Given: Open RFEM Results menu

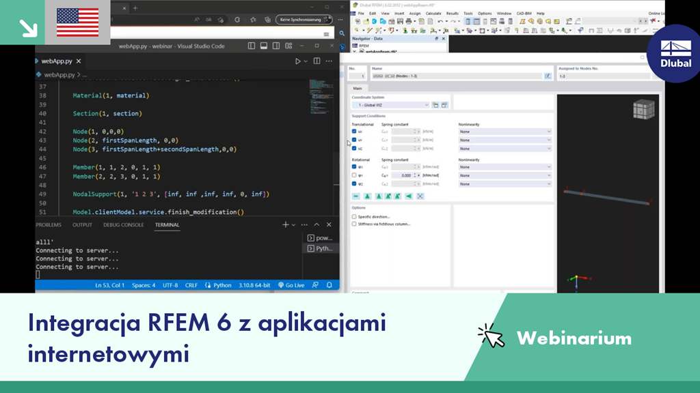Looking at the screenshot, I should (x=453, y=14).
